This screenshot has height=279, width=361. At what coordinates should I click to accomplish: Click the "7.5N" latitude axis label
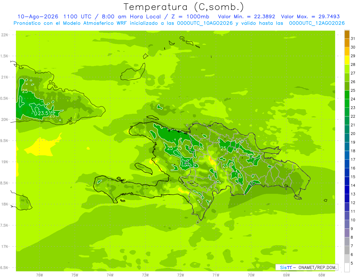coord(5,225)
